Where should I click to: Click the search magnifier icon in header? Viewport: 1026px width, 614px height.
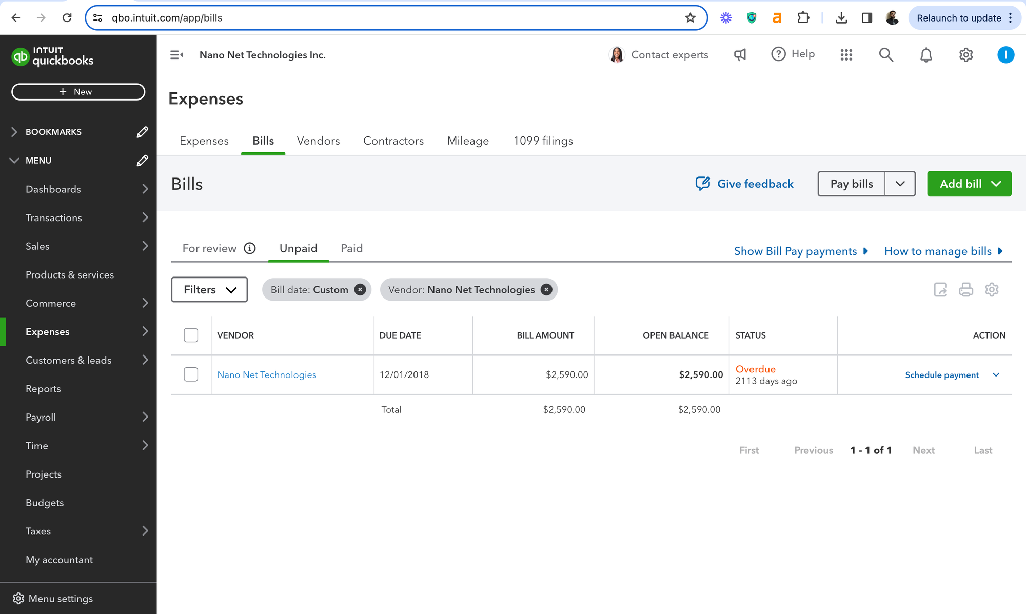point(886,55)
